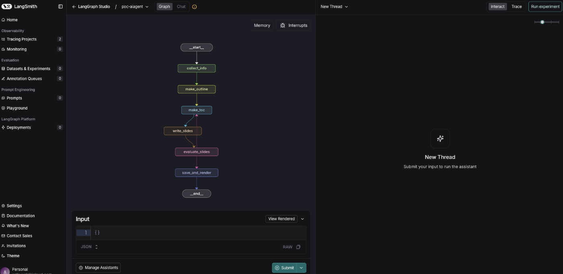The width and height of the screenshot is (563, 274).
Task: Open the poc-aiagent graph dropdown
Action: click(x=135, y=7)
